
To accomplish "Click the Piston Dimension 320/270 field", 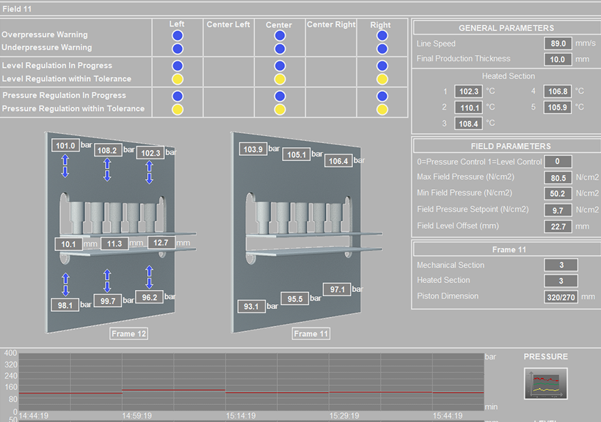I will point(561,297).
